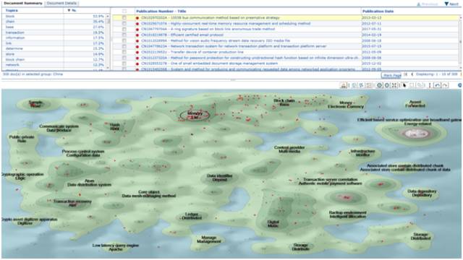Switch to the Document Details tab
463x260 pixels.
(61, 3)
